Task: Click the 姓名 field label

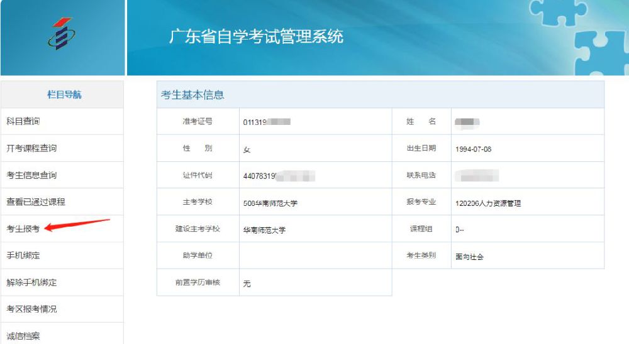Action: coord(421,121)
